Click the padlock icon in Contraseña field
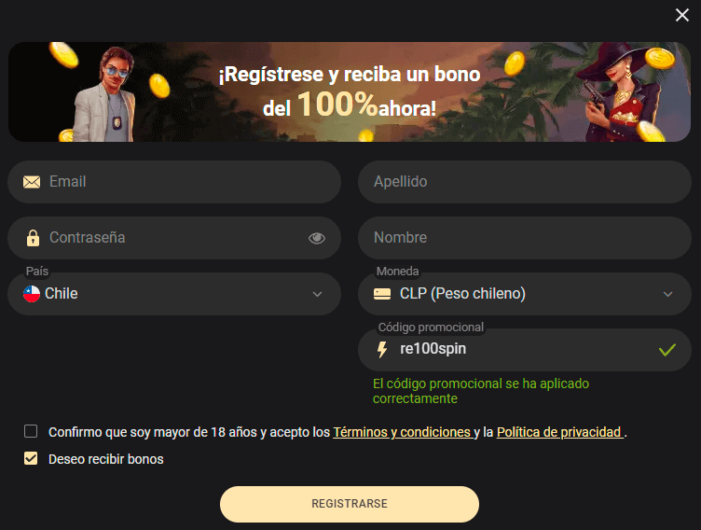Image resolution: width=701 pixels, height=530 pixels. point(33,238)
